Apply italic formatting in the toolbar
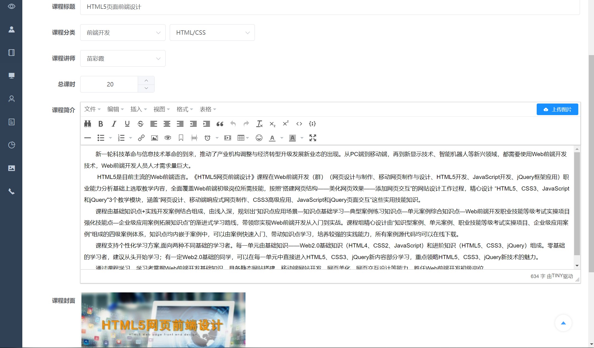The height and width of the screenshot is (348, 594). [x=114, y=124]
